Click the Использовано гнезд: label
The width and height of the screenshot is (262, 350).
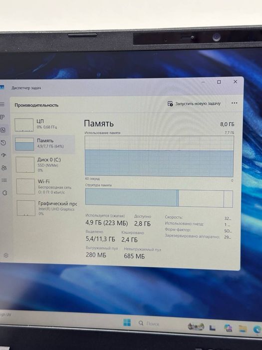184,223
